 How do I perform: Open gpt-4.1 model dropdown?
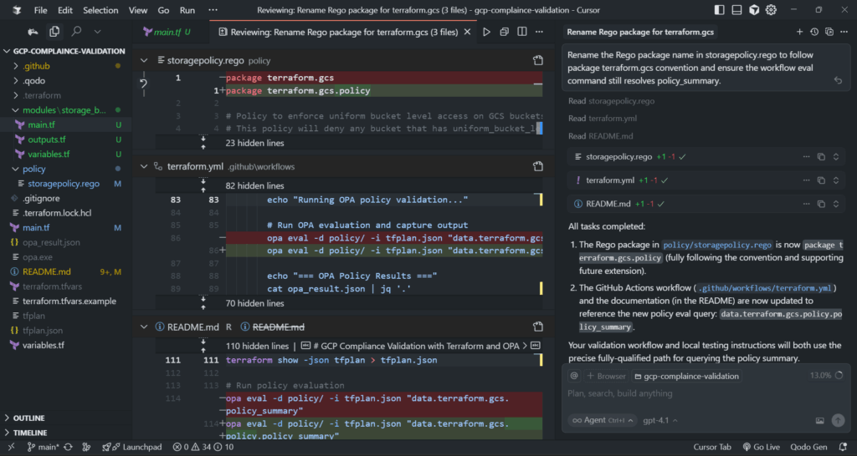click(660, 421)
